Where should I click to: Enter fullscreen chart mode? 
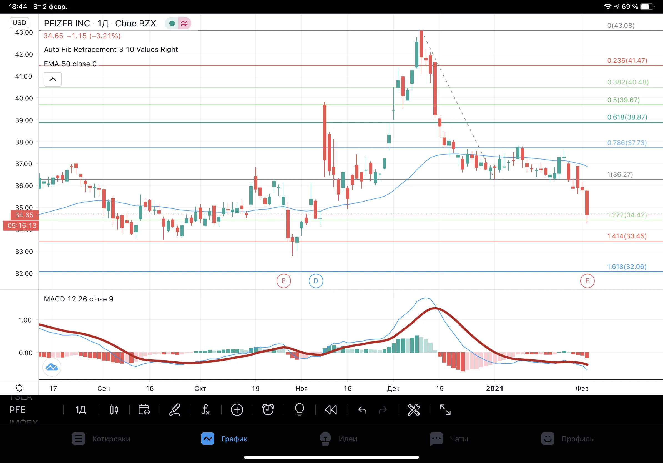click(445, 410)
